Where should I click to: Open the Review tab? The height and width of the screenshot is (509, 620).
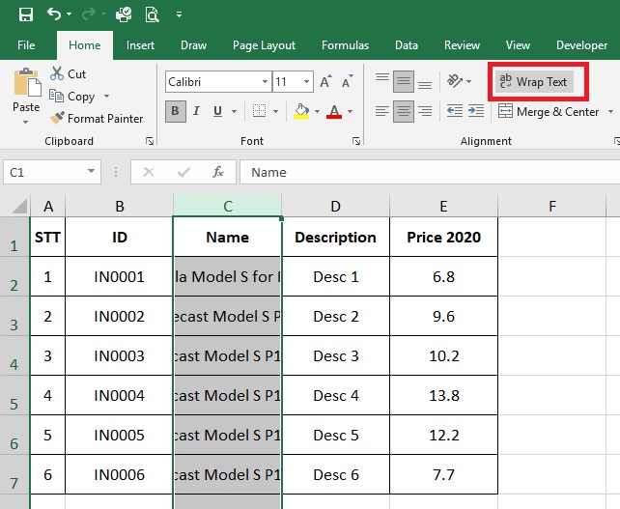click(x=462, y=45)
